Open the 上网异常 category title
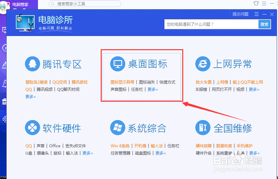Viewport: 278px width, 179px height. tap(232, 64)
